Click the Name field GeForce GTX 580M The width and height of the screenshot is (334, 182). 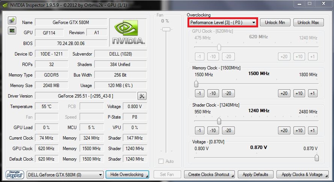tap(71, 23)
